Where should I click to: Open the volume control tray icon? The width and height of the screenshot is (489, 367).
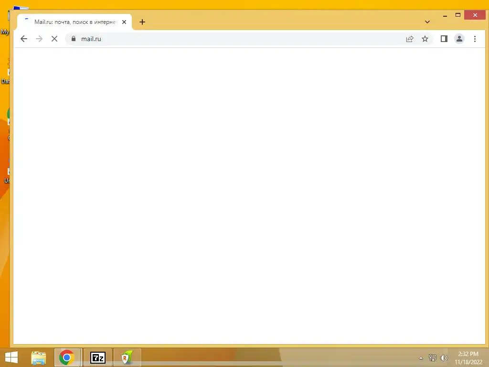tap(444, 358)
